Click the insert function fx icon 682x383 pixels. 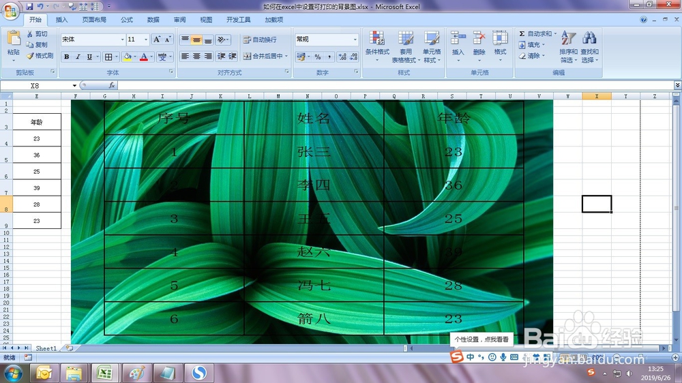112,86
